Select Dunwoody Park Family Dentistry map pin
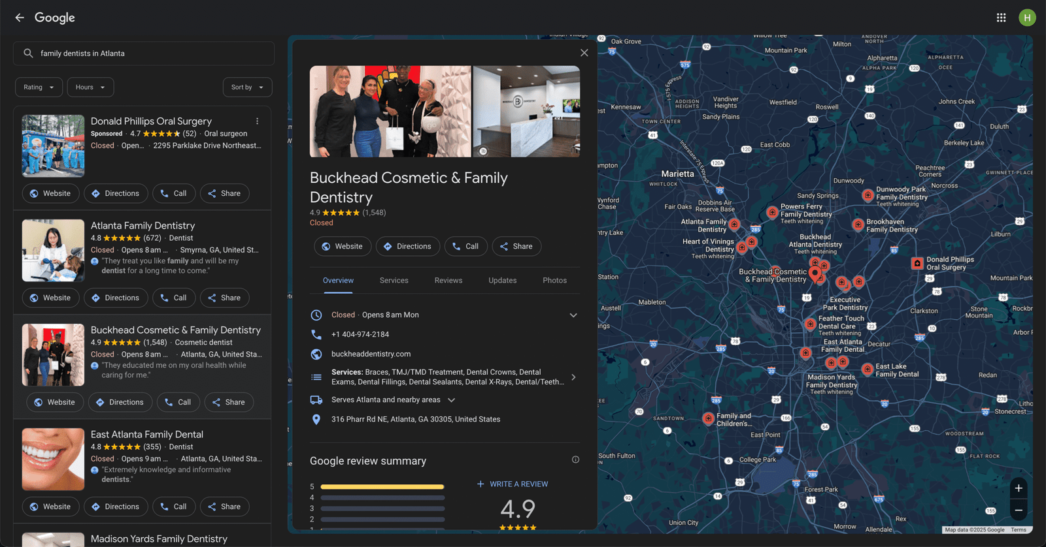This screenshot has height=547, width=1046. click(868, 195)
